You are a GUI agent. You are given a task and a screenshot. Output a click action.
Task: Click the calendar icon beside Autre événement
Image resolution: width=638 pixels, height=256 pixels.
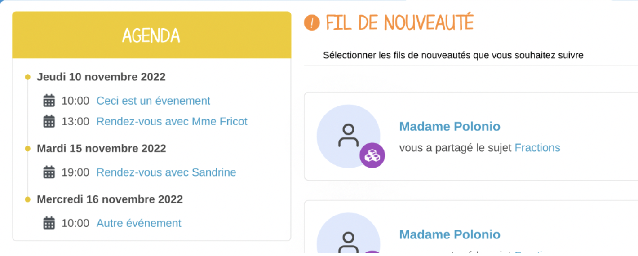click(x=49, y=223)
